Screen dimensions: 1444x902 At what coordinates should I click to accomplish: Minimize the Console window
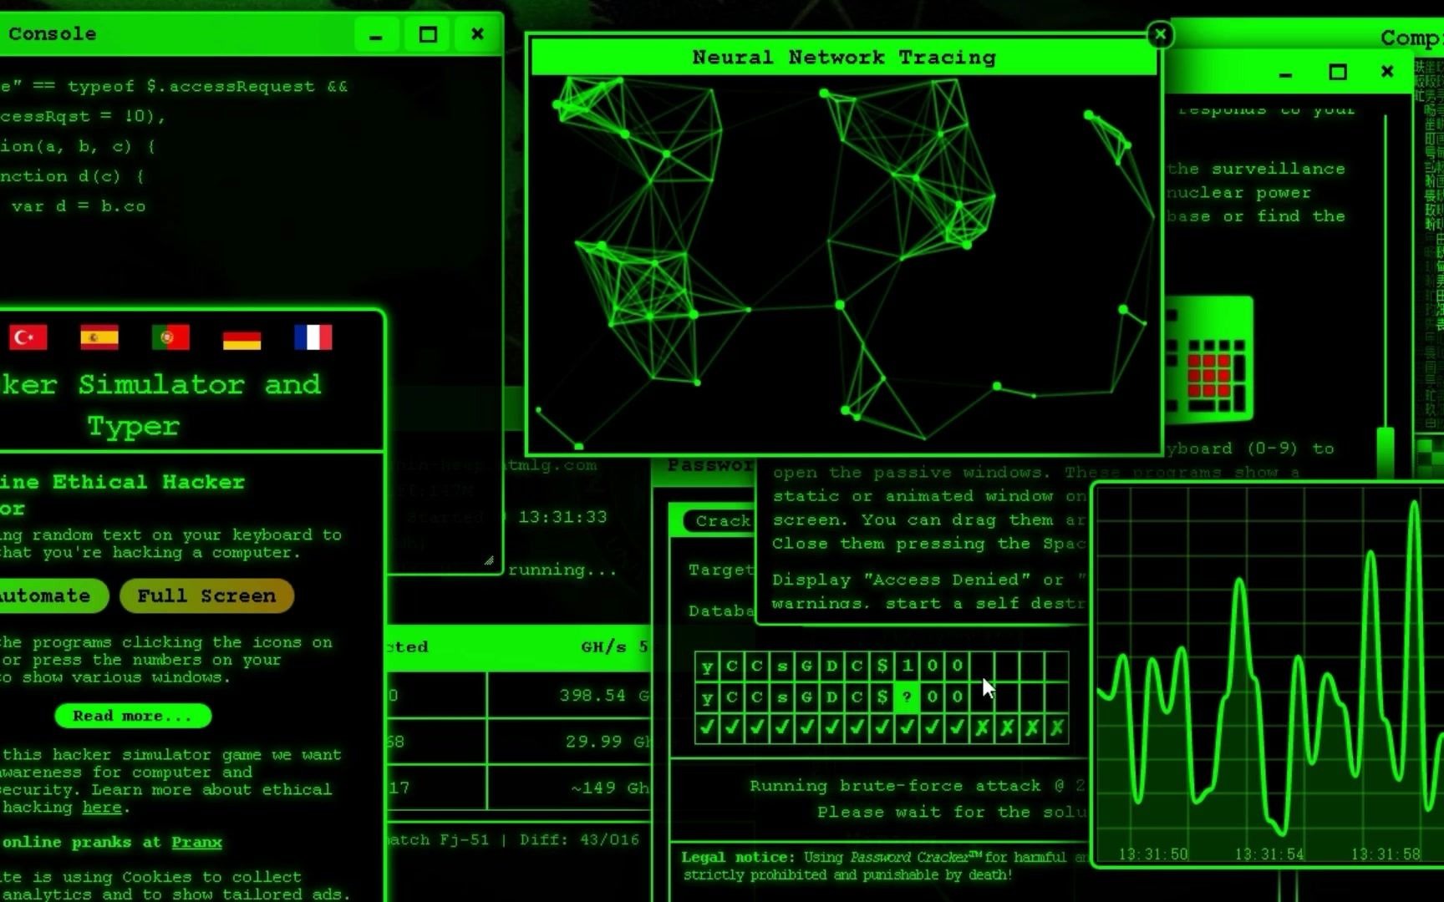coord(376,35)
